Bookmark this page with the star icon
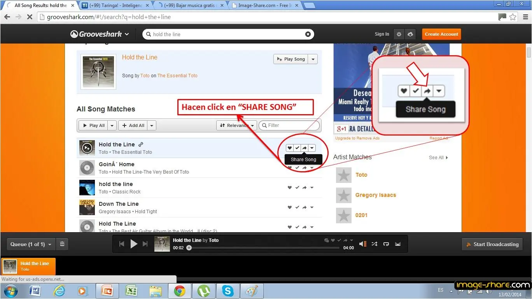The height and width of the screenshot is (299, 532). click(513, 17)
